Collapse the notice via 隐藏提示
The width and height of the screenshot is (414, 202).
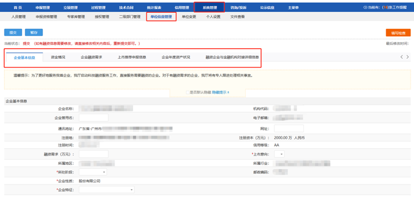pyautogui.click(x=220, y=92)
